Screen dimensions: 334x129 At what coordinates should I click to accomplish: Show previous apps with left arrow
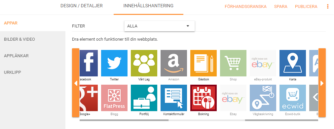click(x=76, y=83)
